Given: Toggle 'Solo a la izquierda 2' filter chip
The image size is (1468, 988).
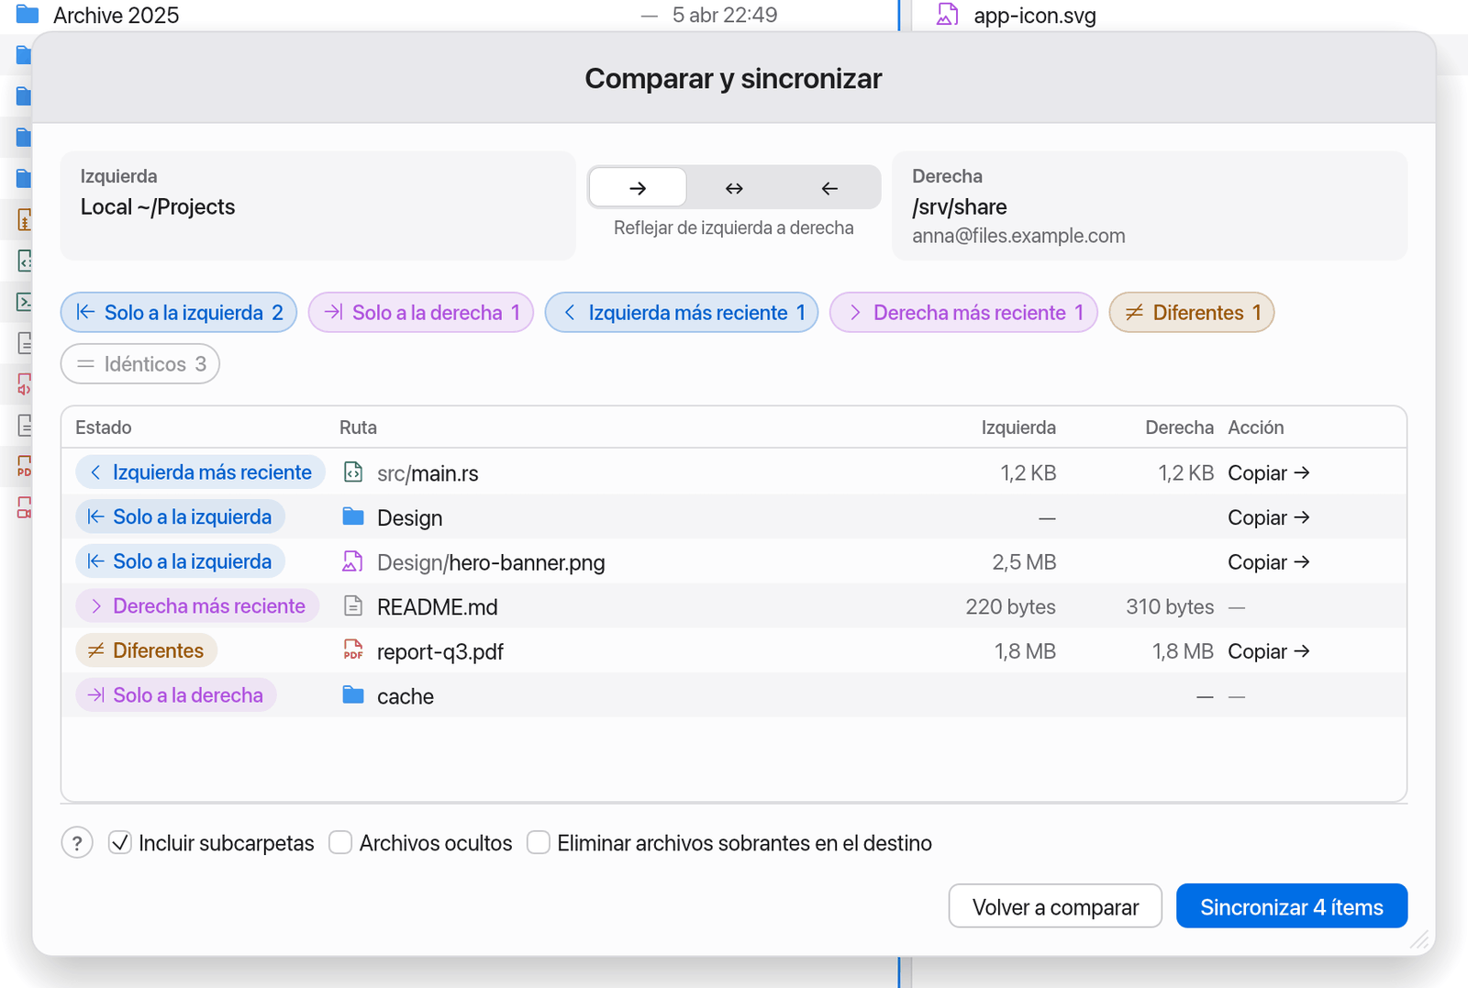Looking at the screenshot, I should (x=179, y=313).
